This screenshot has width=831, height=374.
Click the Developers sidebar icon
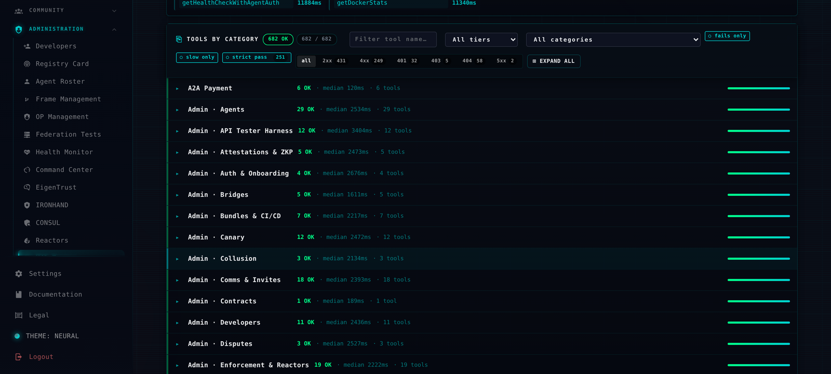coord(27,46)
